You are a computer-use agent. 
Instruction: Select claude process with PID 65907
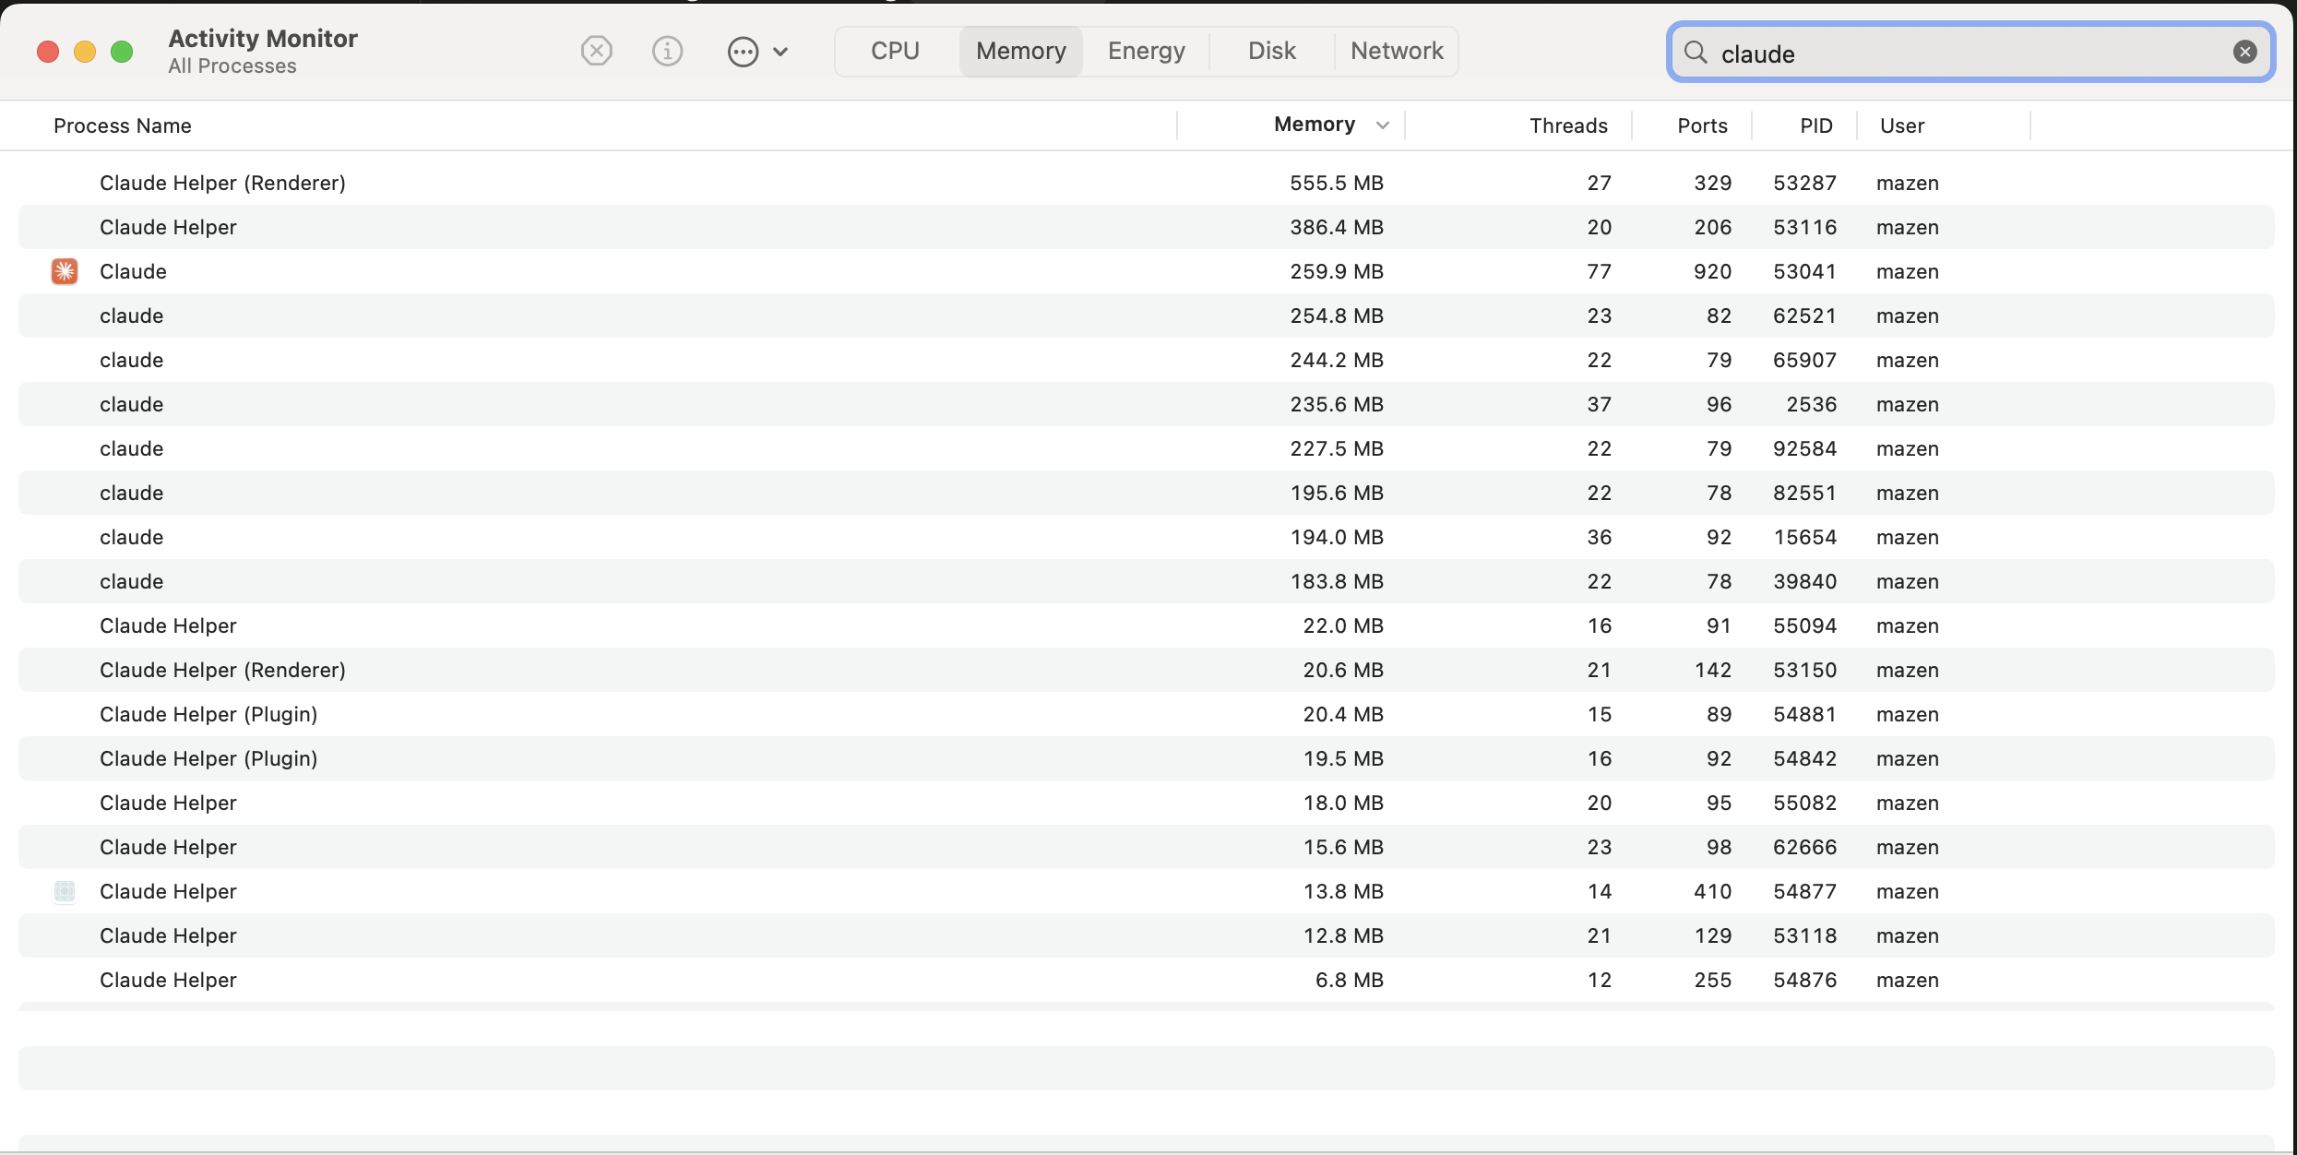pyautogui.click(x=1147, y=360)
